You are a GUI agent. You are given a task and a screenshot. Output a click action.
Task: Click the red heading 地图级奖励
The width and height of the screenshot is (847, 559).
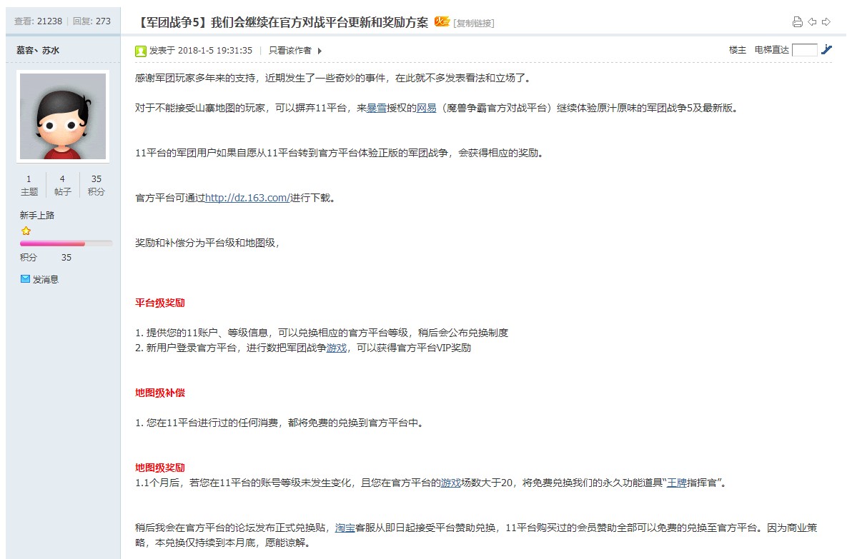pyautogui.click(x=160, y=468)
